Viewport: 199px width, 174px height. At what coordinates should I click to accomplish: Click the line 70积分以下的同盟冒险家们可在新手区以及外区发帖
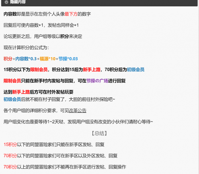tap(60, 156)
